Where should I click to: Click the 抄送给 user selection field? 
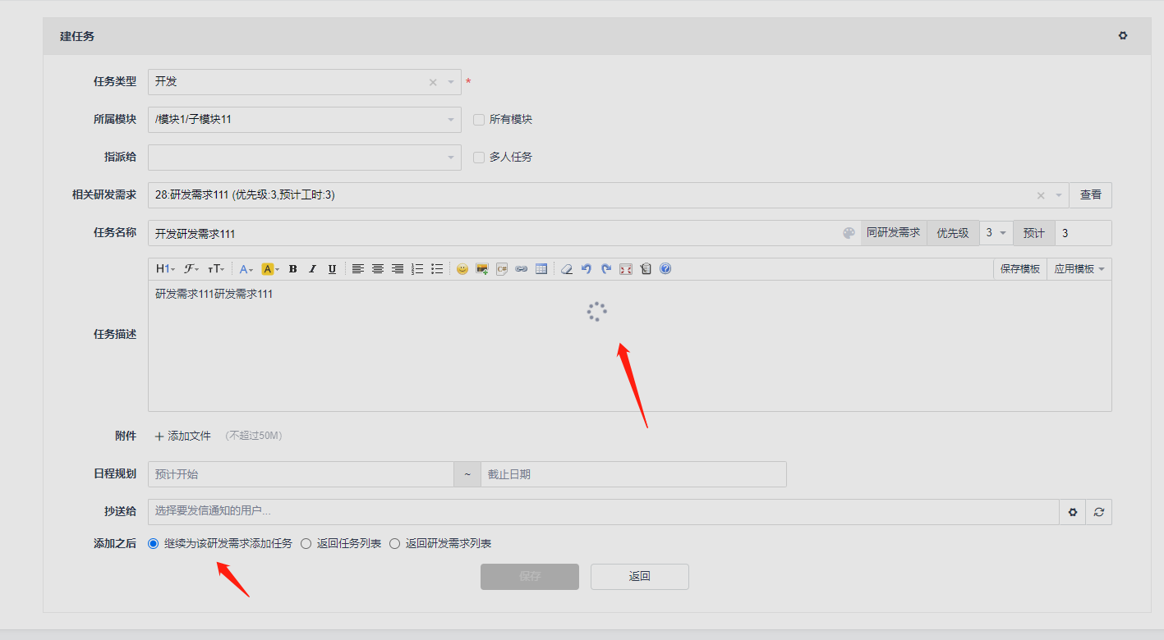(x=604, y=512)
